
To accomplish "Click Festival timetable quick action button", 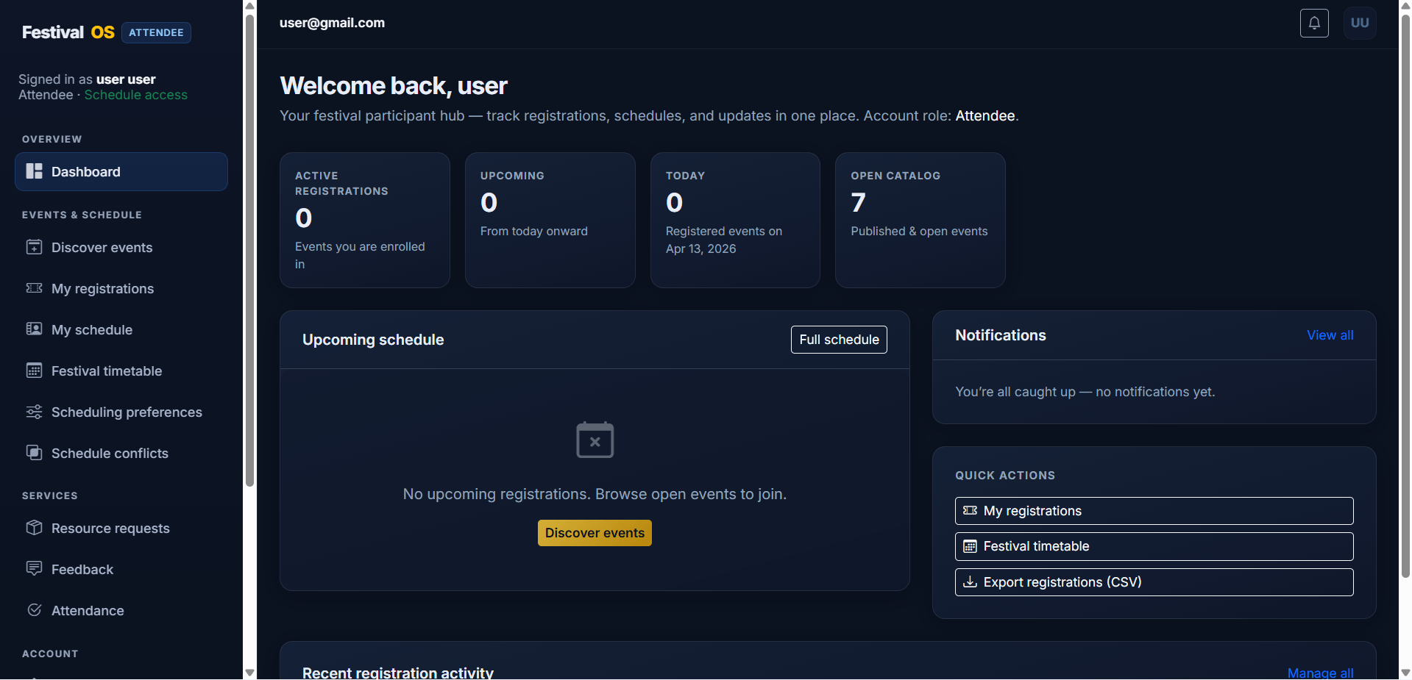I will 1154,546.
